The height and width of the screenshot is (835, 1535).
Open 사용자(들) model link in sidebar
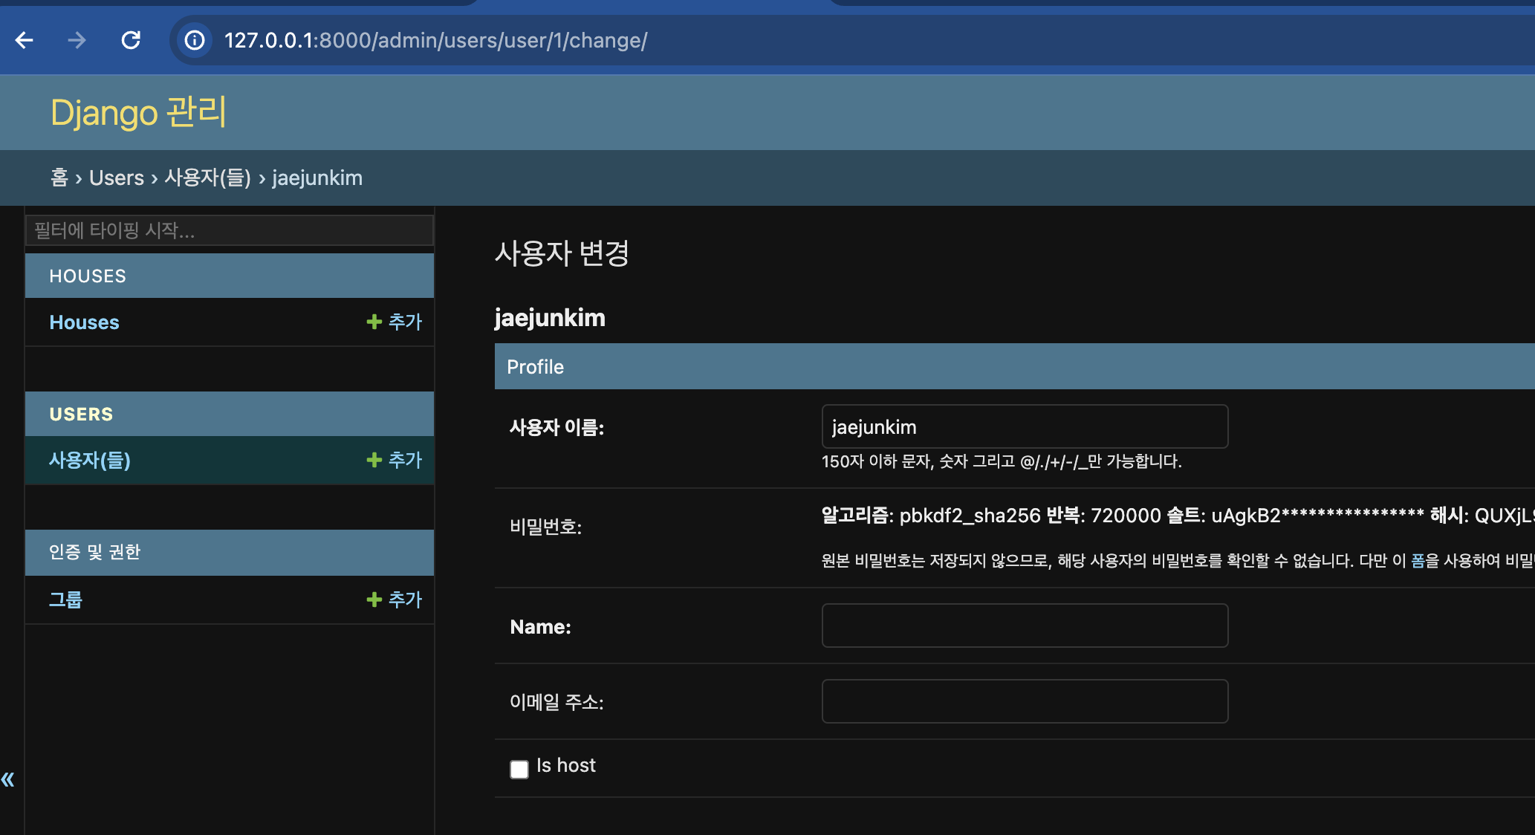(x=90, y=461)
